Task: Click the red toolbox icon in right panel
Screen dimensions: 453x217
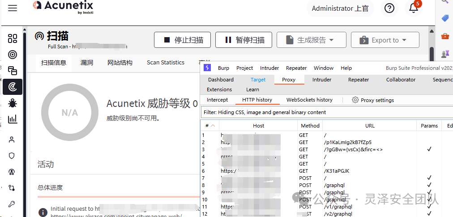Action: pos(445,36)
